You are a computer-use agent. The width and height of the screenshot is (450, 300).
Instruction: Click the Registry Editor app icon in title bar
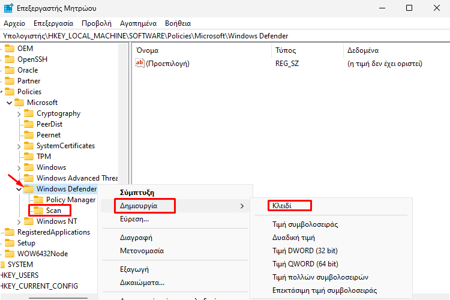pyautogui.click(x=8, y=8)
